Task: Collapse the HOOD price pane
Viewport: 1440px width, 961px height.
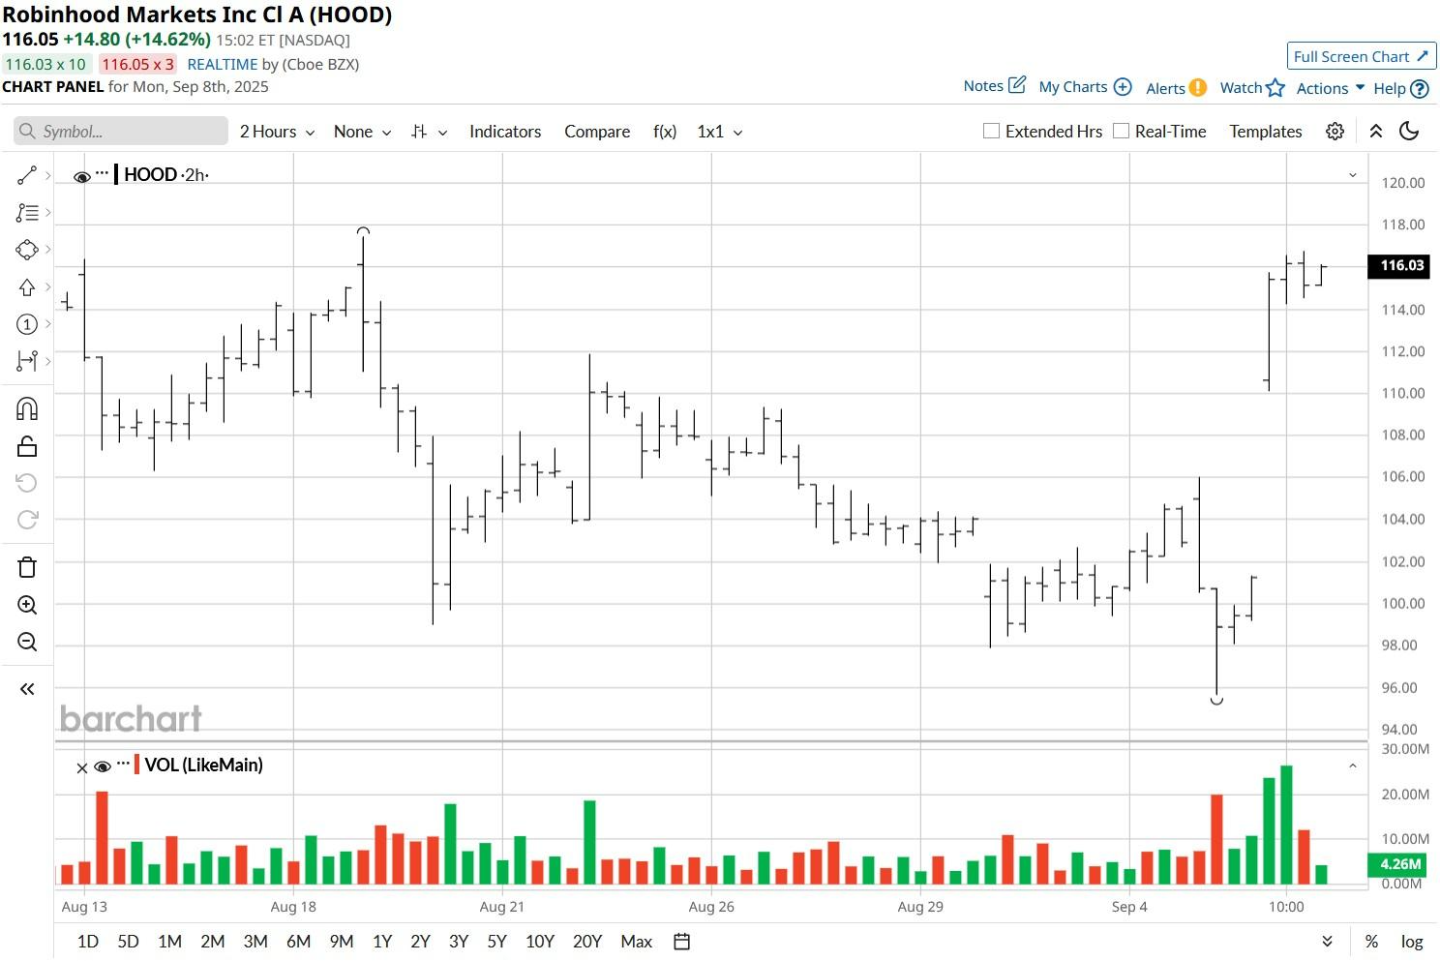Action: 1352,175
